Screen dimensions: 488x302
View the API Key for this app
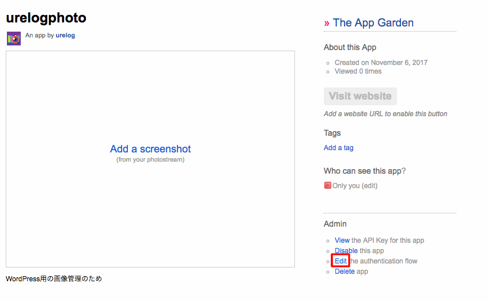point(342,240)
